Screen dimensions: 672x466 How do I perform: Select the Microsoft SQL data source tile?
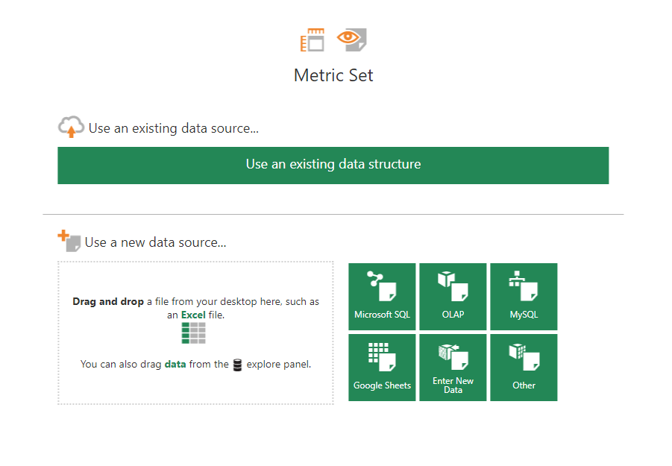click(x=382, y=297)
